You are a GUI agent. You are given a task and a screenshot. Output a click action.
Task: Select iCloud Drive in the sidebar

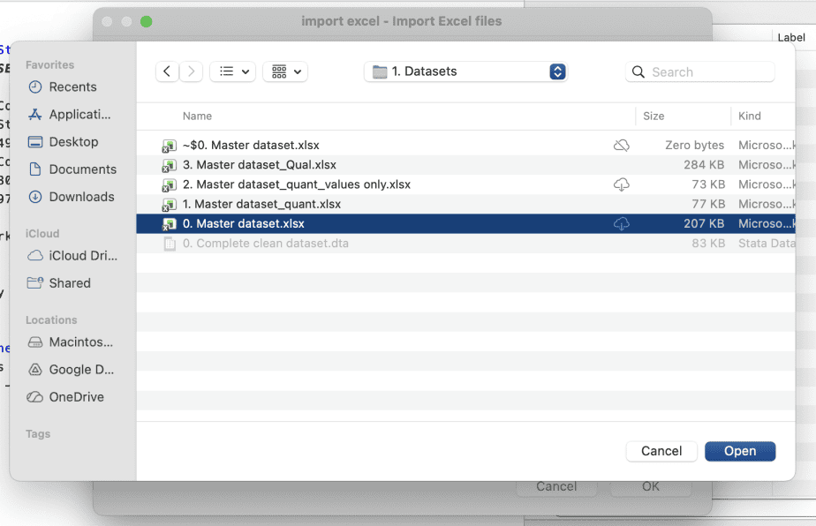click(x=83, y=256)
